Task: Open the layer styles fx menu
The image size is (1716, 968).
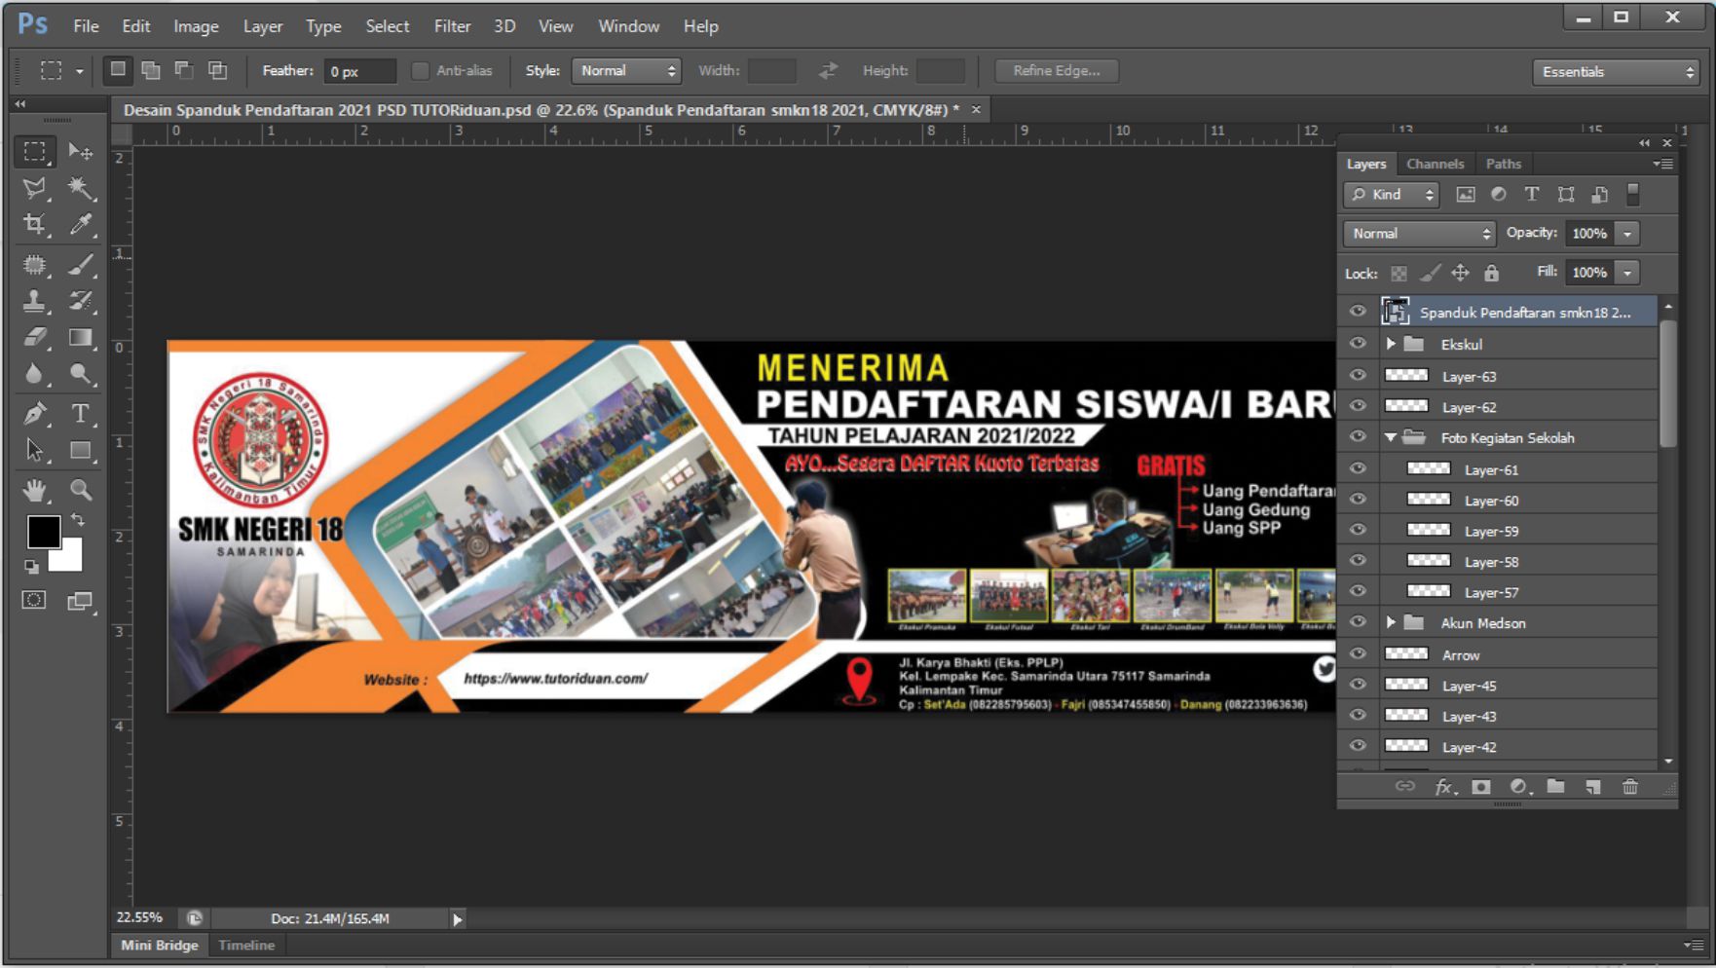Action: pyautogui.click(x=1442, y=787)
